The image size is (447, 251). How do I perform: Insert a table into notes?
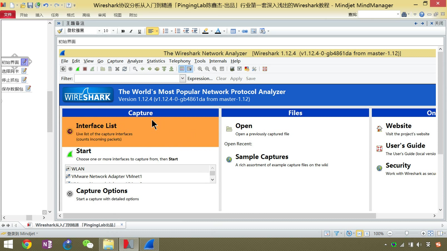pos(233,31)
